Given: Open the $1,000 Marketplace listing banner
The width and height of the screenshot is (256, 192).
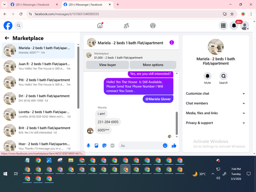Looking at the screenshot, I should click(x=131, y=56).
